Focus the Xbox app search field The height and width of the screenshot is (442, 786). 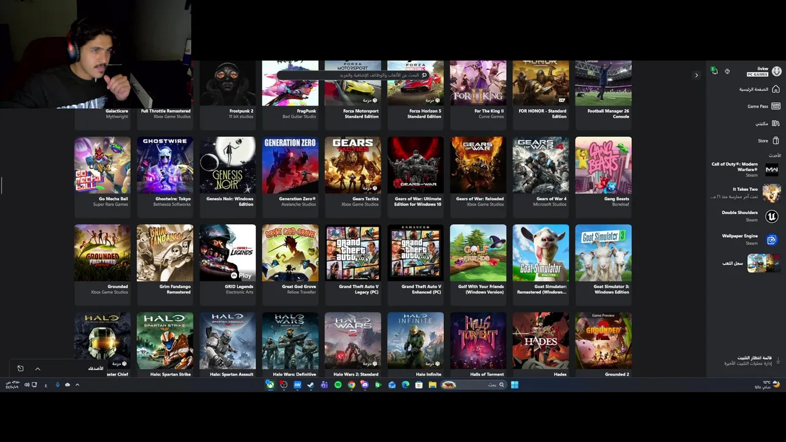point(353,75)
